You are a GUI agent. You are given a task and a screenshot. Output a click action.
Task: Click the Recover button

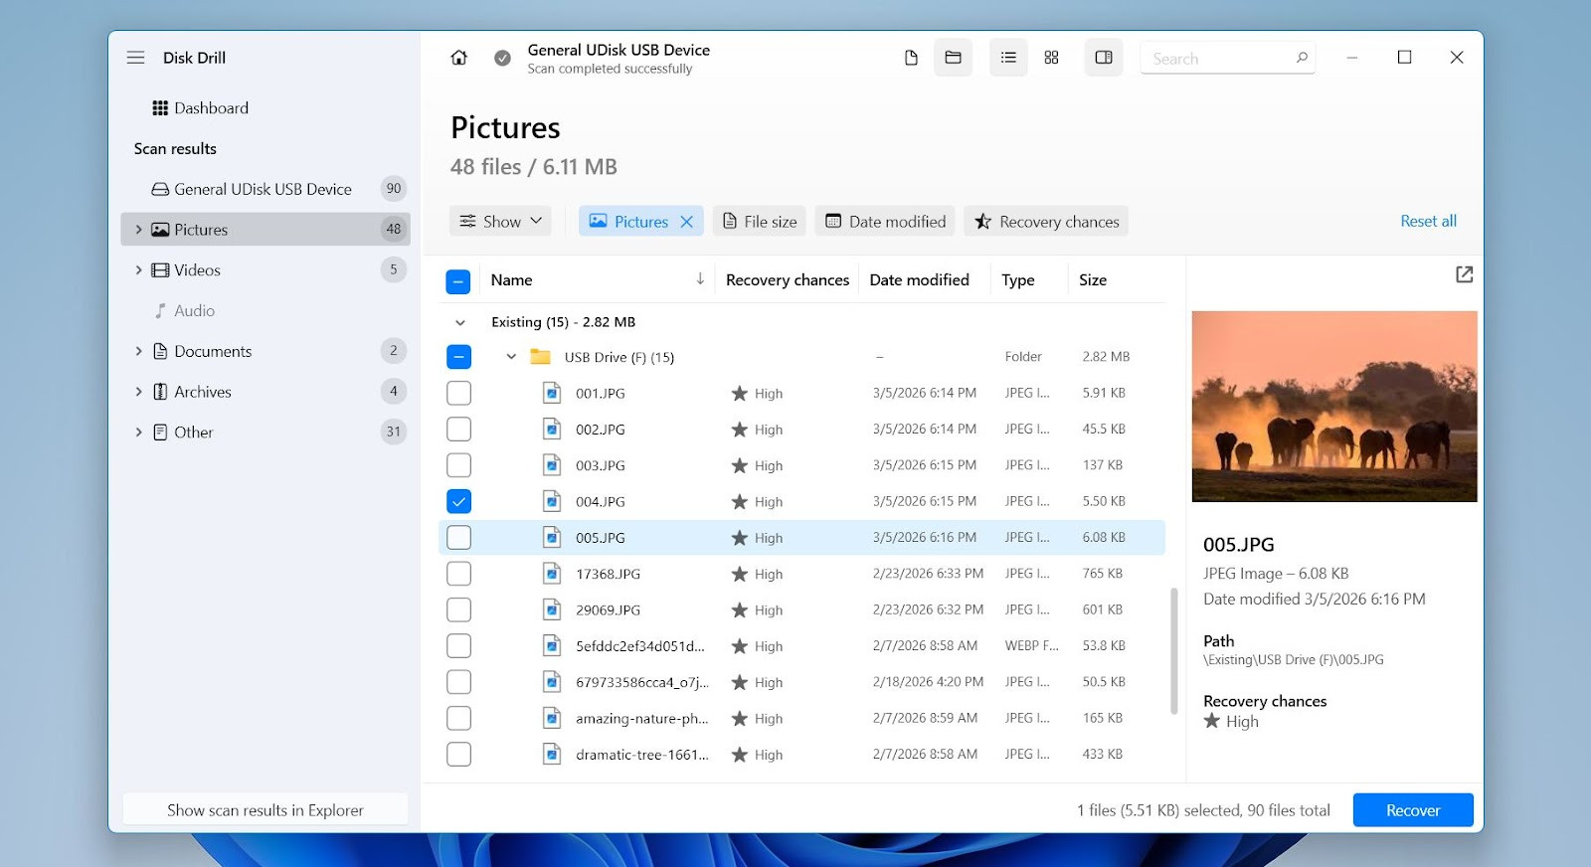point(1412,810)
